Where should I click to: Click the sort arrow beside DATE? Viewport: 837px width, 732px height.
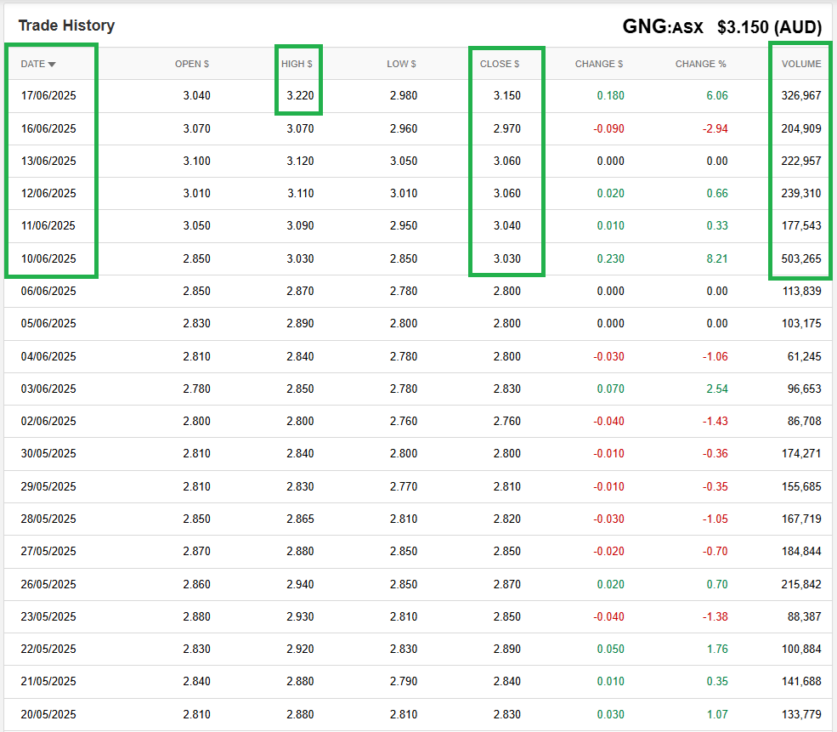(52, 65)
